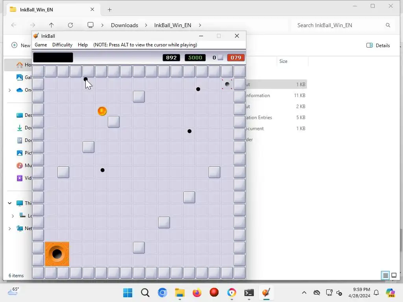Viewport: 403px width, 302px height.
Task: Collapse the This PC tree node
Action: (x=10, y=203)
